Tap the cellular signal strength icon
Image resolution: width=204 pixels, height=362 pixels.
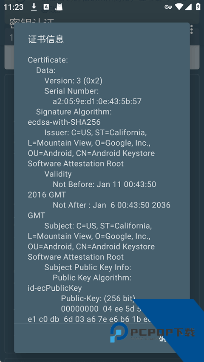pos(189,7)
